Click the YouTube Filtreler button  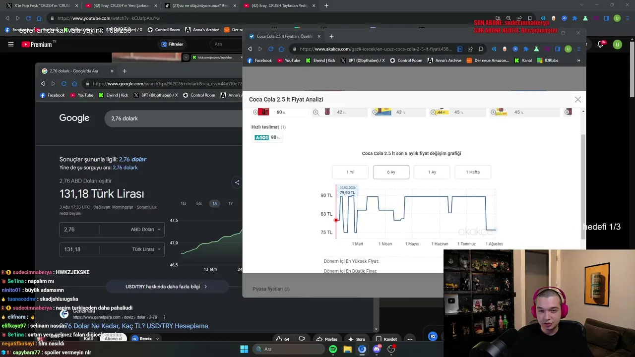[x=172, y=44]
